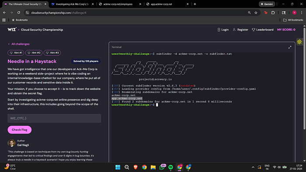306x172 pixels.
Task: Open File Explorer from taskbar
Action: 153,167
